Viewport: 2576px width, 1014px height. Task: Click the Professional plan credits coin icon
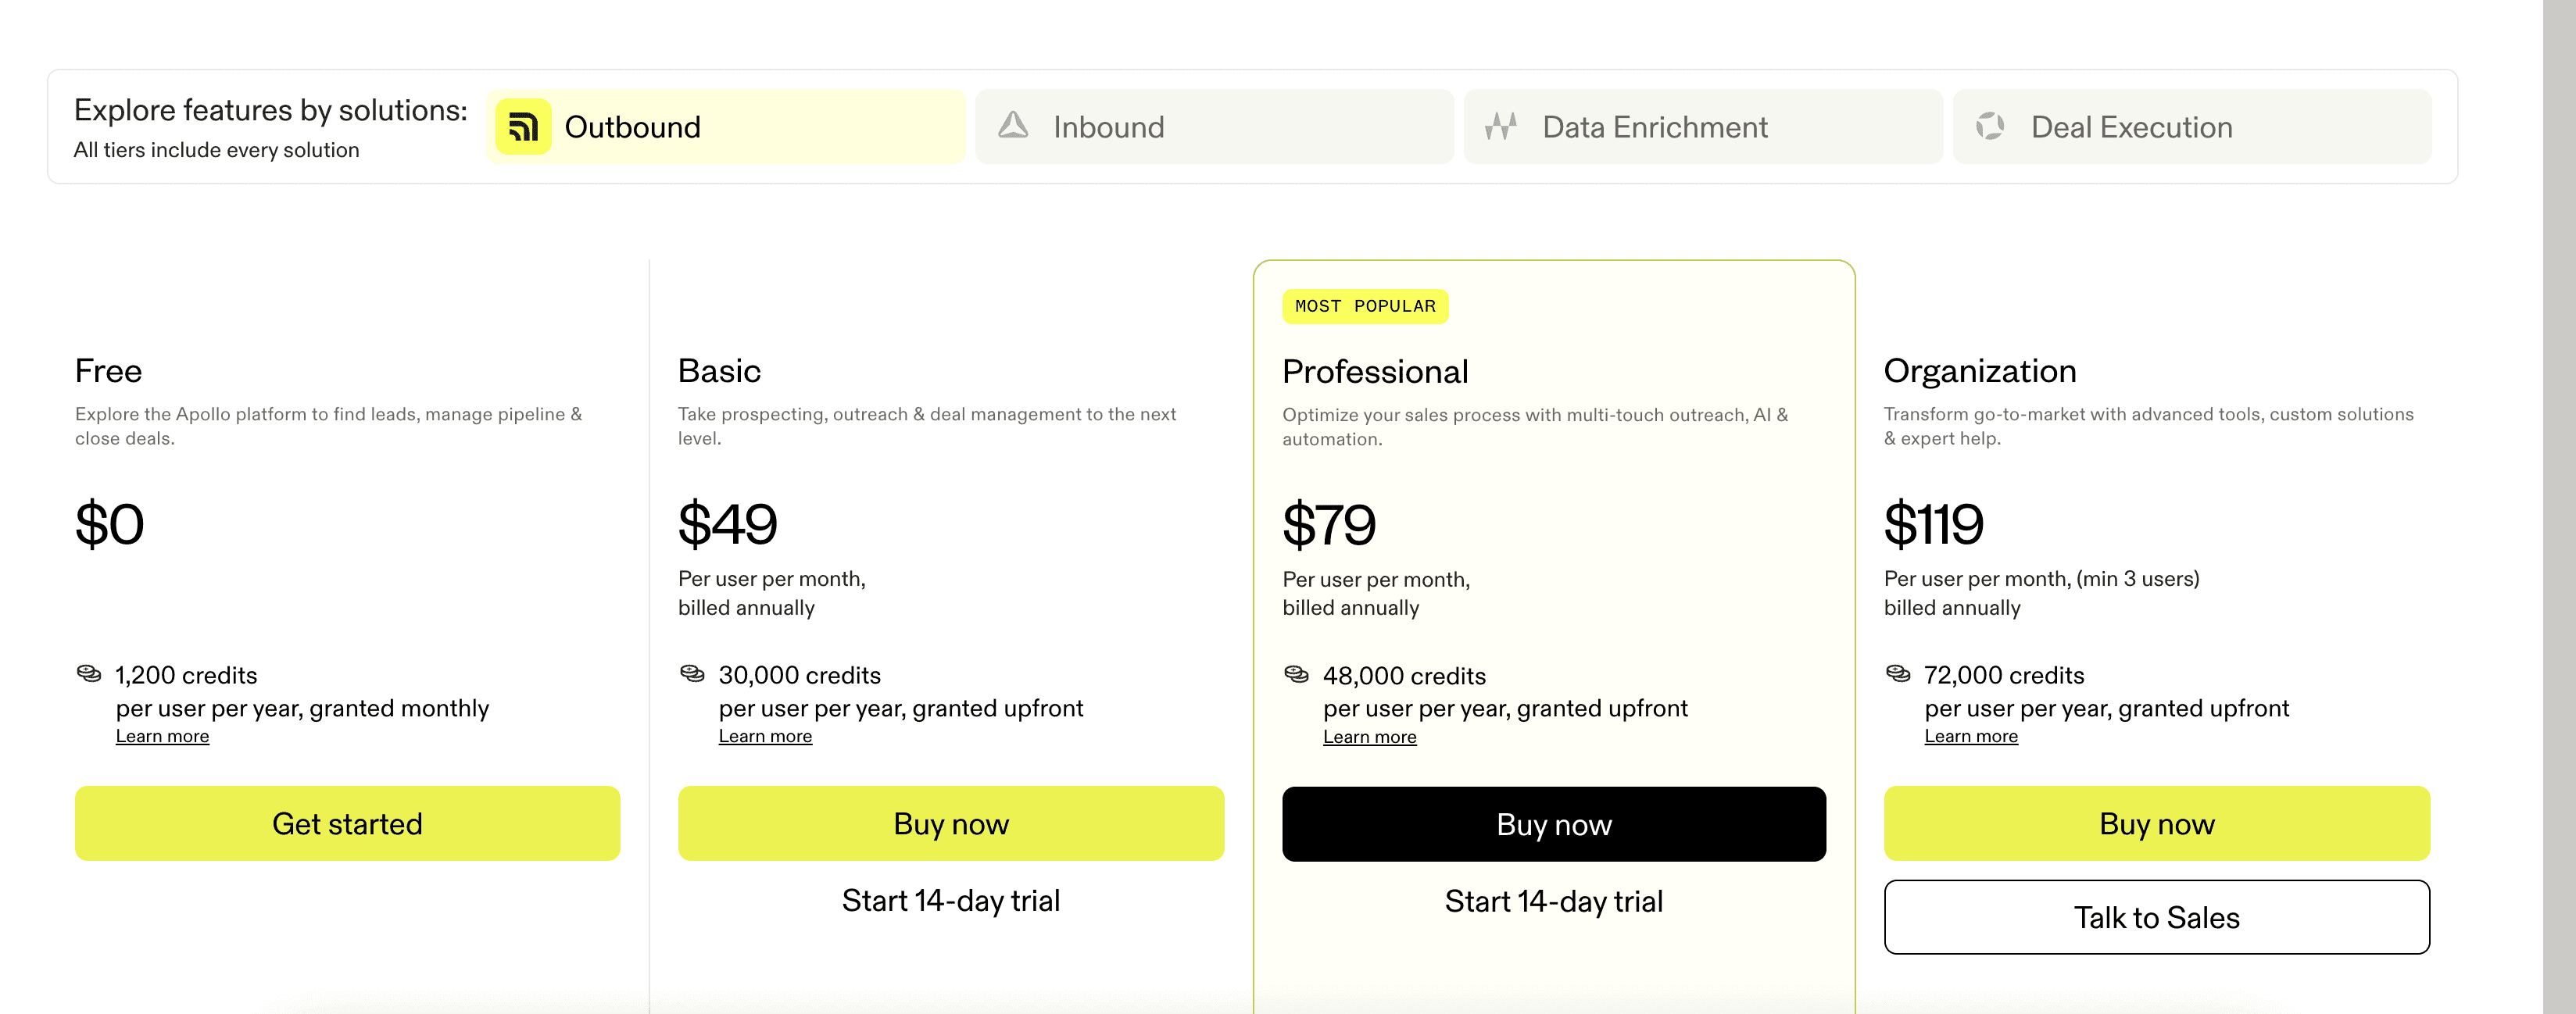(x=1296, y=675)
